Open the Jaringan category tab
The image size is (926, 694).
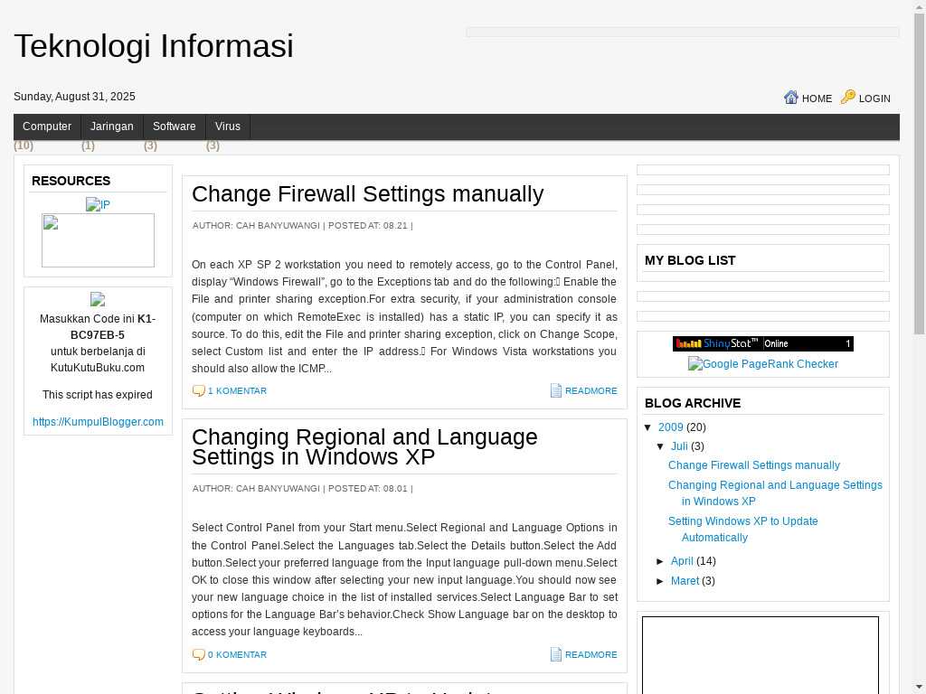point(112,127)
